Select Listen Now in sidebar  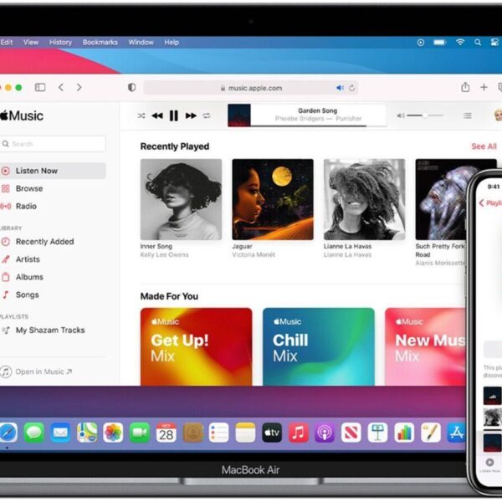(x=53, y=171)
